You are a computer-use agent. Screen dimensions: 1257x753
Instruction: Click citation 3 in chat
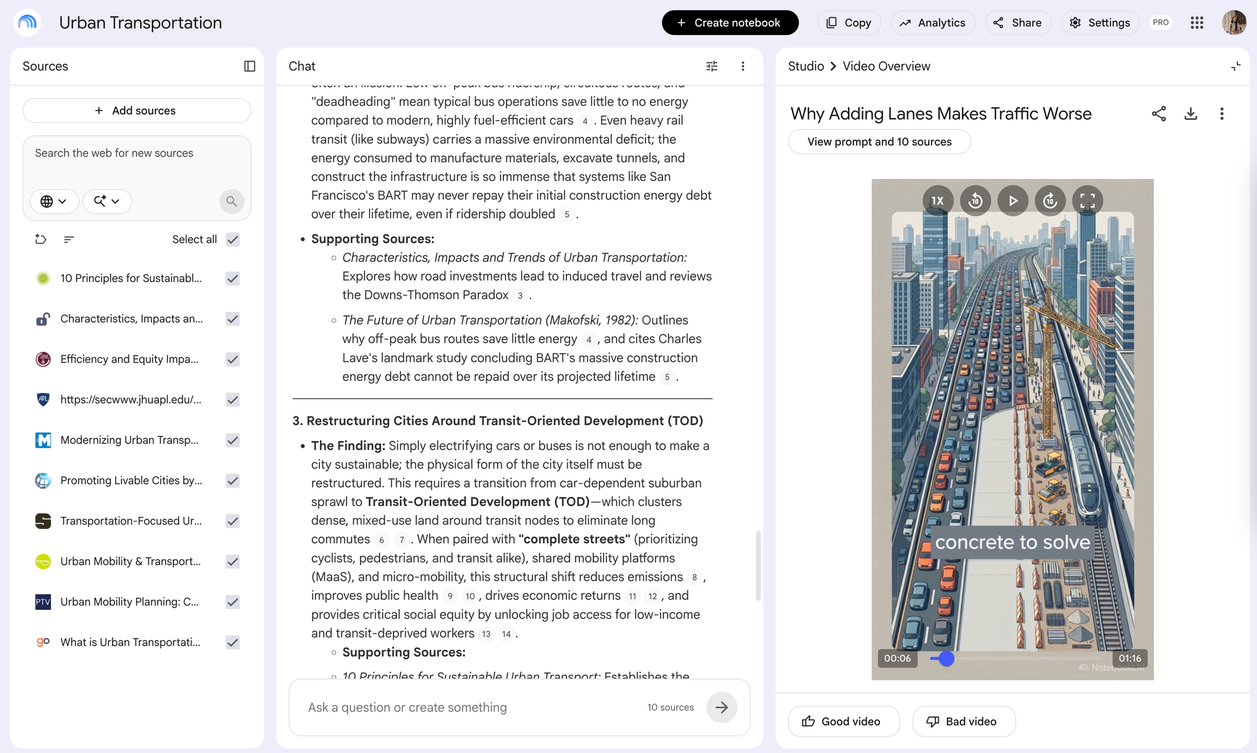click(520, 296)
